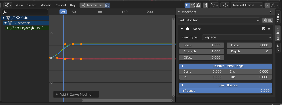Select the CubeAction row
Viewport: 282px width, 105px height.
click(x=26, y=23)
